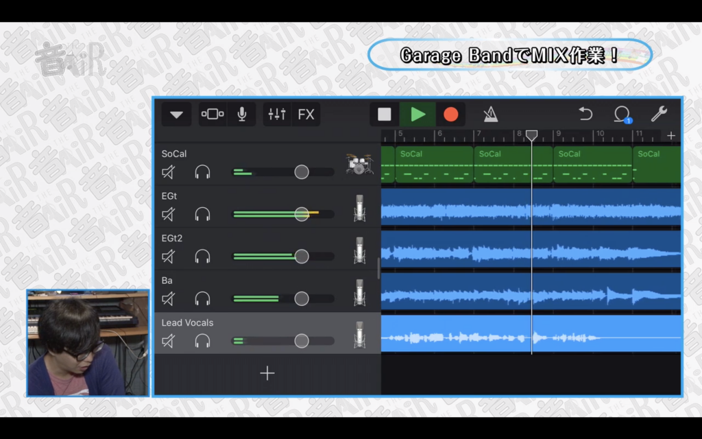Open the wrench settings icon
Image resolution: width=702 pixels, height=439 pixels.
pos(659,115)
